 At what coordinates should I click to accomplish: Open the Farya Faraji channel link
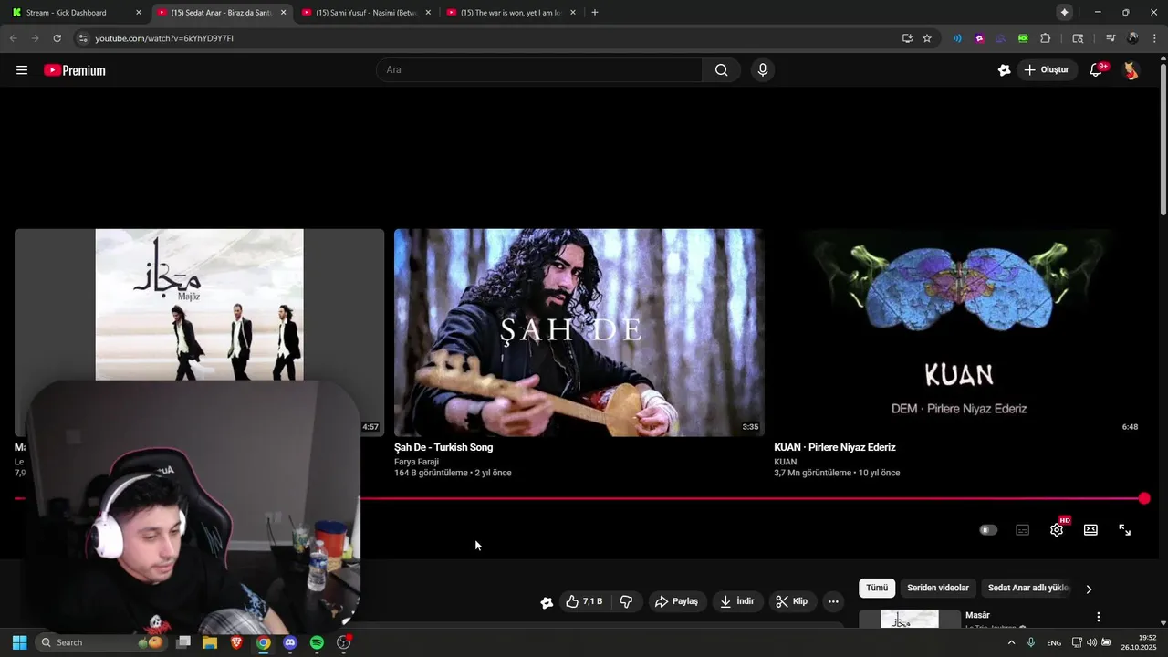tap(416, 462)
